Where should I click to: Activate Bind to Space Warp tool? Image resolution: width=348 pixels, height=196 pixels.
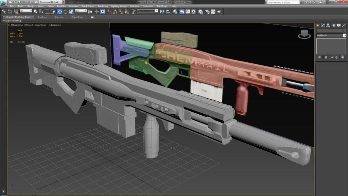(x=16, y=12)
